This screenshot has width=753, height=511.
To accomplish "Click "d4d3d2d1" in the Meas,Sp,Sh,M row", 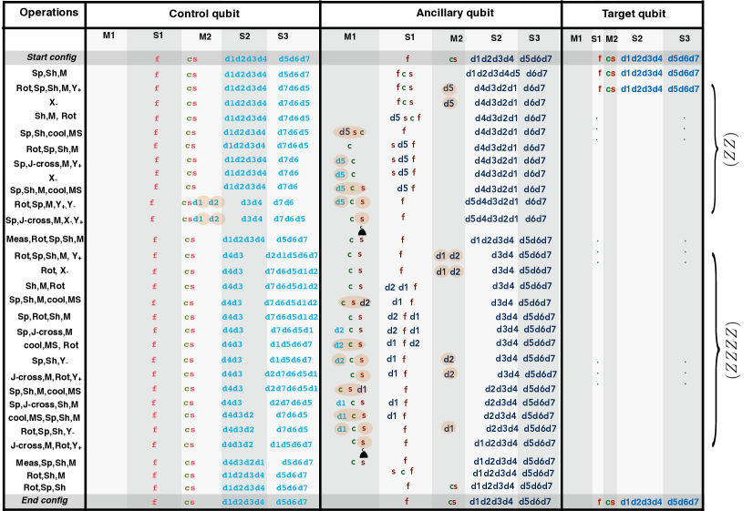I will tap(243, 463).
